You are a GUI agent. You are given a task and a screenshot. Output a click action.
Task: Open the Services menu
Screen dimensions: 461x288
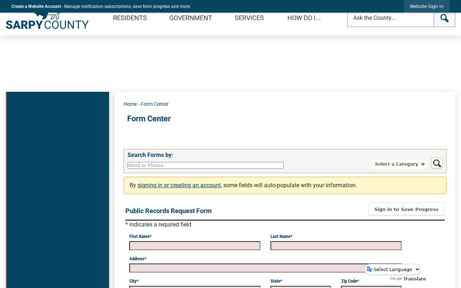pos(249,18)
